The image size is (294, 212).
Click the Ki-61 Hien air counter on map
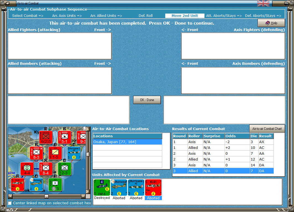tap(18, 185)
